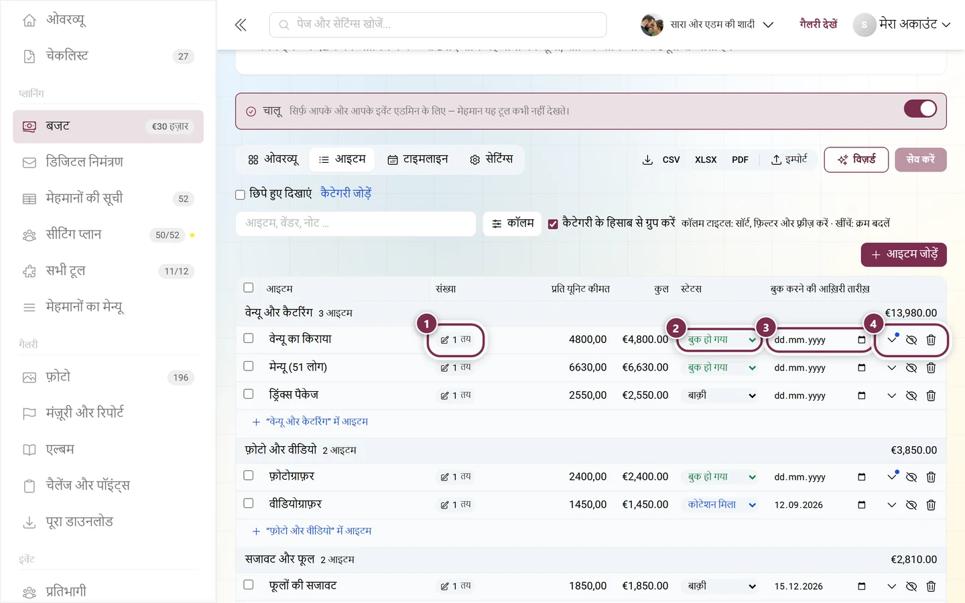Delete the वीडियोग्राफ़र item
Screen dimensions: 965x603
click(x=931, y=505)
